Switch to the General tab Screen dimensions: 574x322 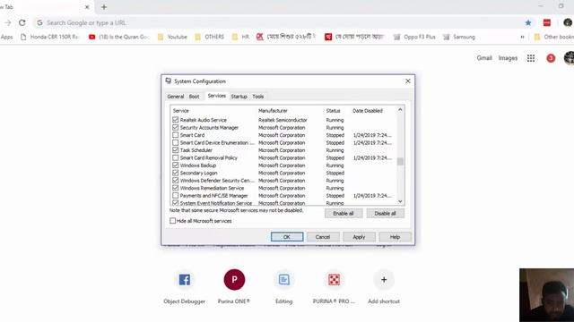176,97
